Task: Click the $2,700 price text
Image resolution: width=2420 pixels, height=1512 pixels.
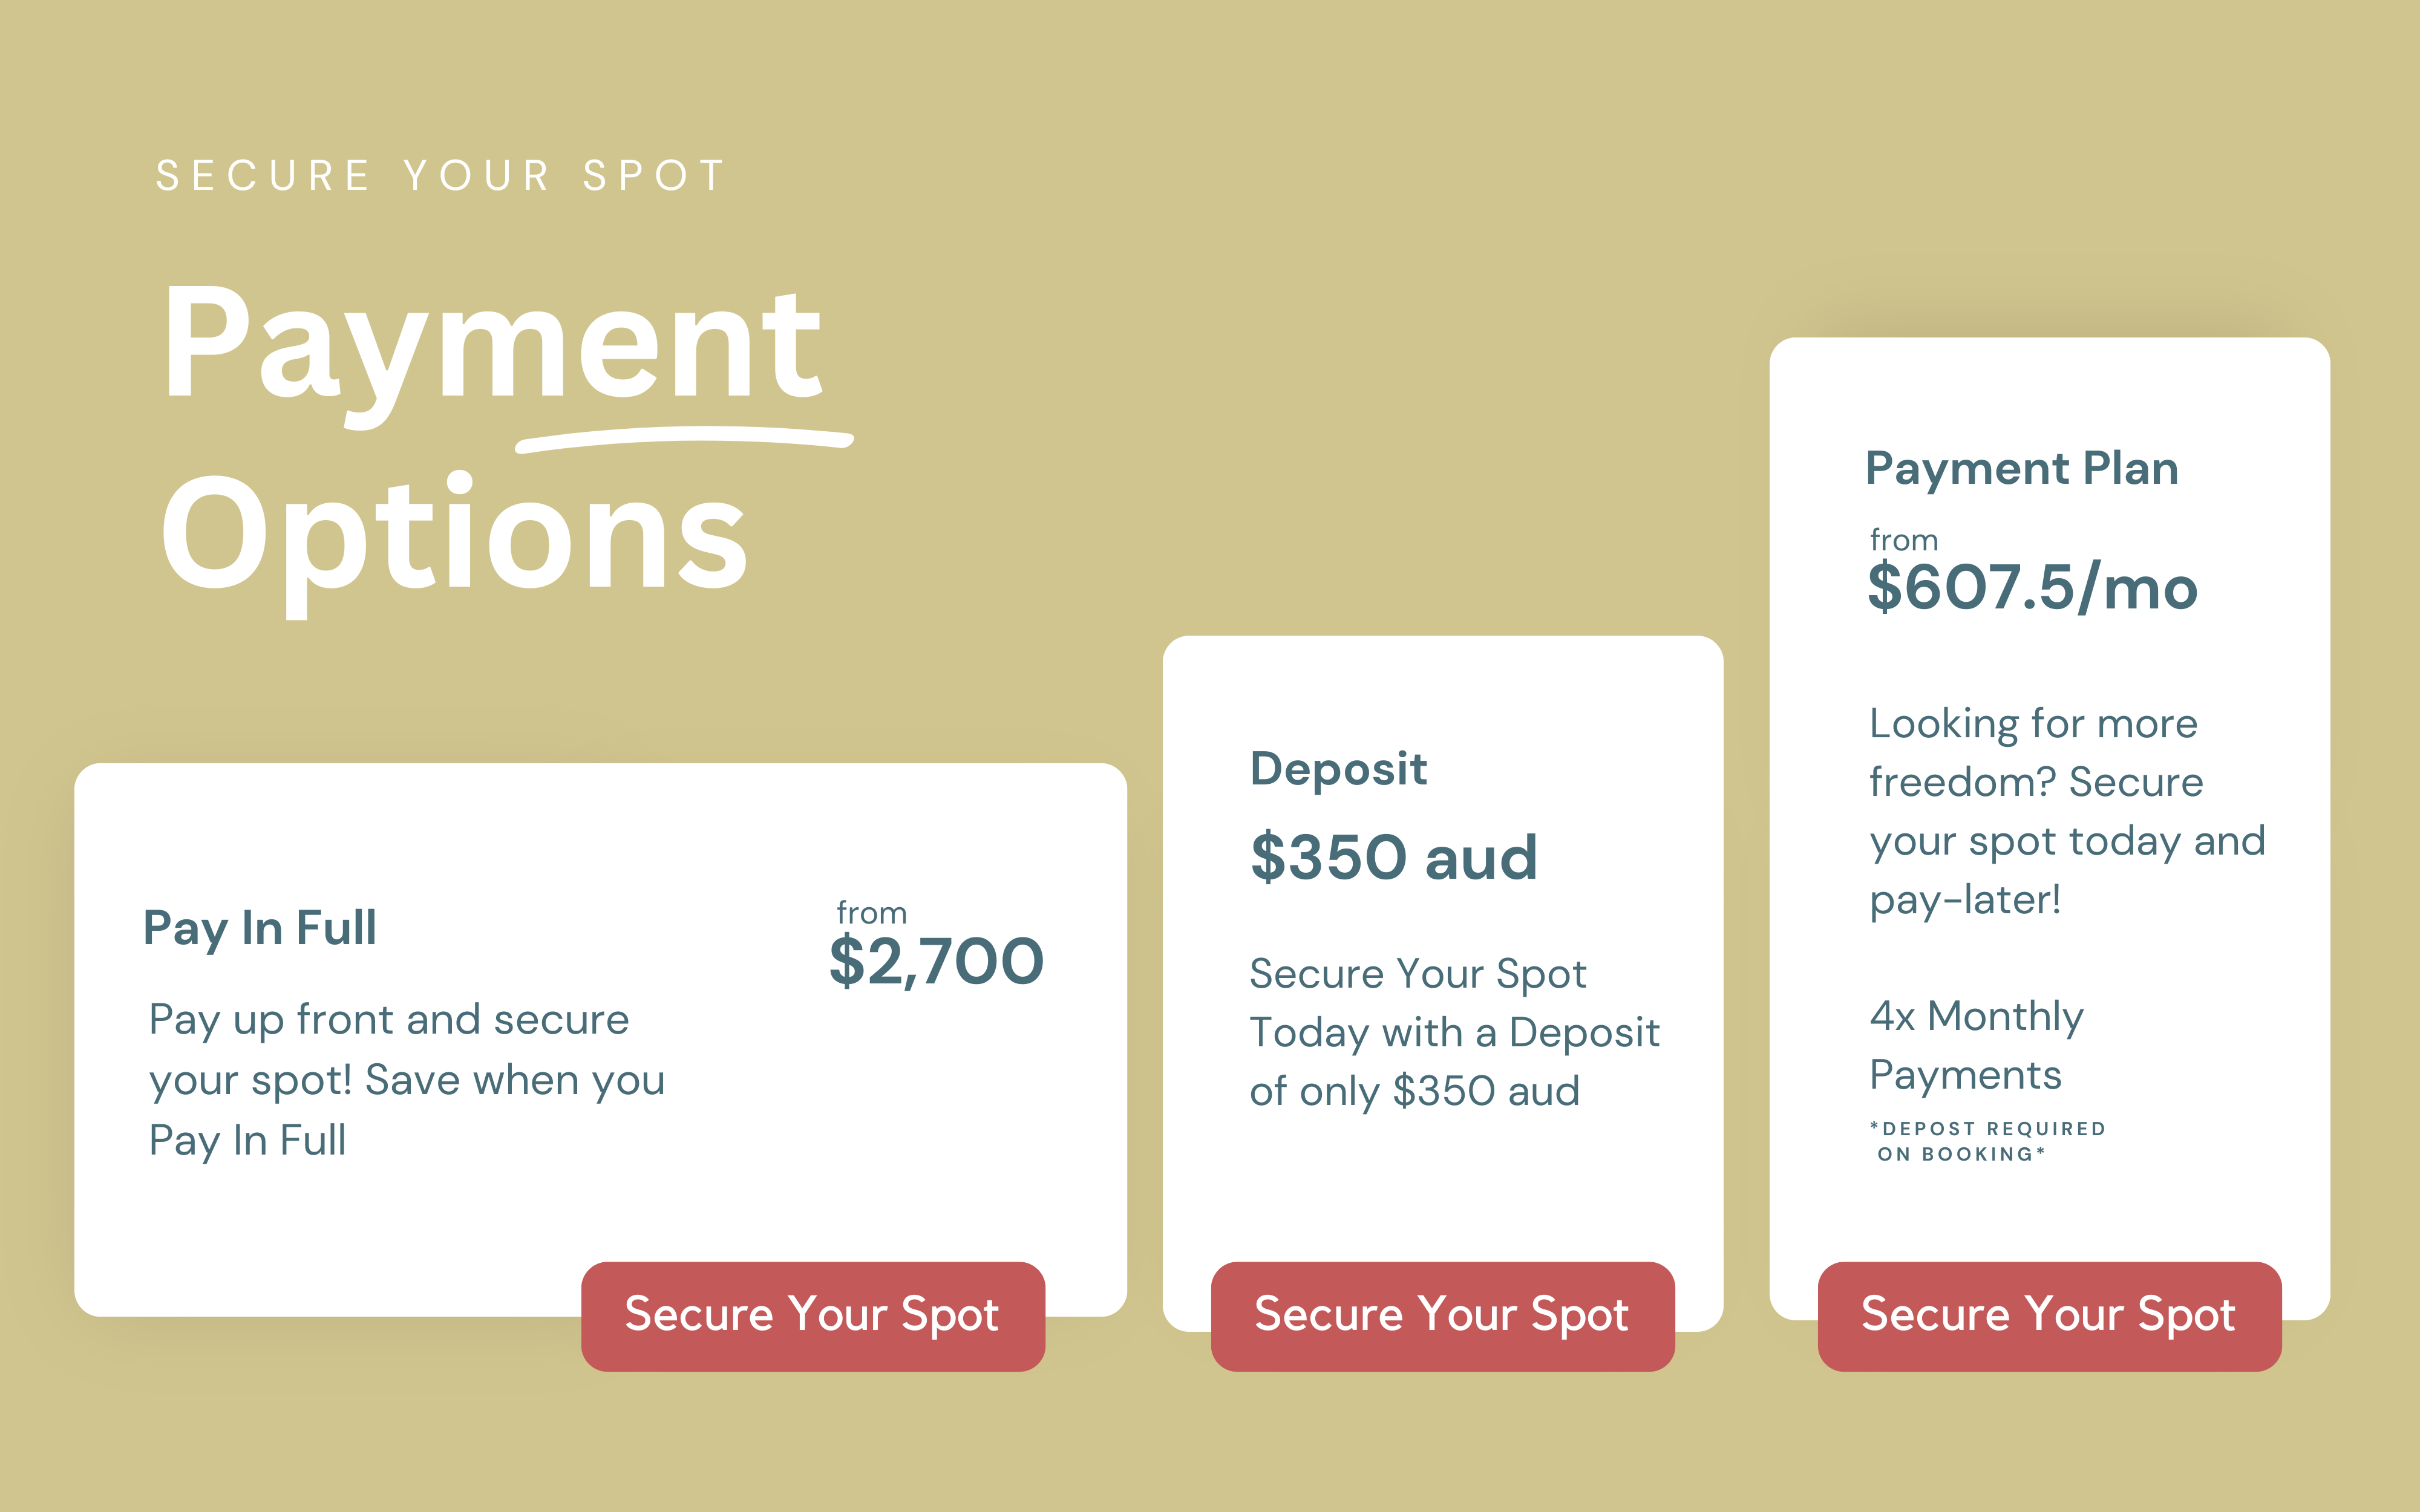Action: pos(936,962)
